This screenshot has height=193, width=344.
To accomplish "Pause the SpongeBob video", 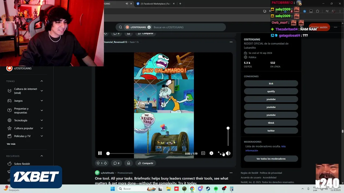I will coord(100,153).
